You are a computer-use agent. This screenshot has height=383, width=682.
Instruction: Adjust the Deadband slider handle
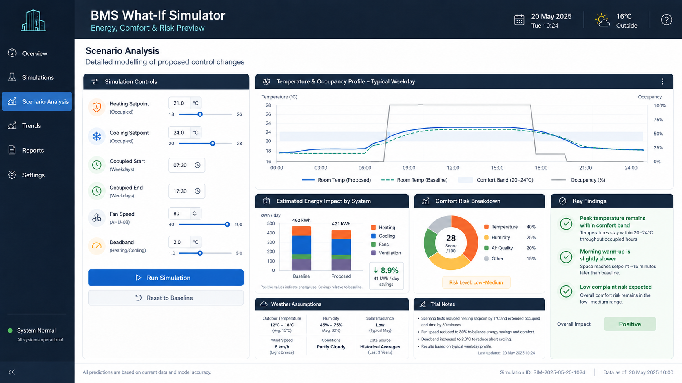coord(200,253)
